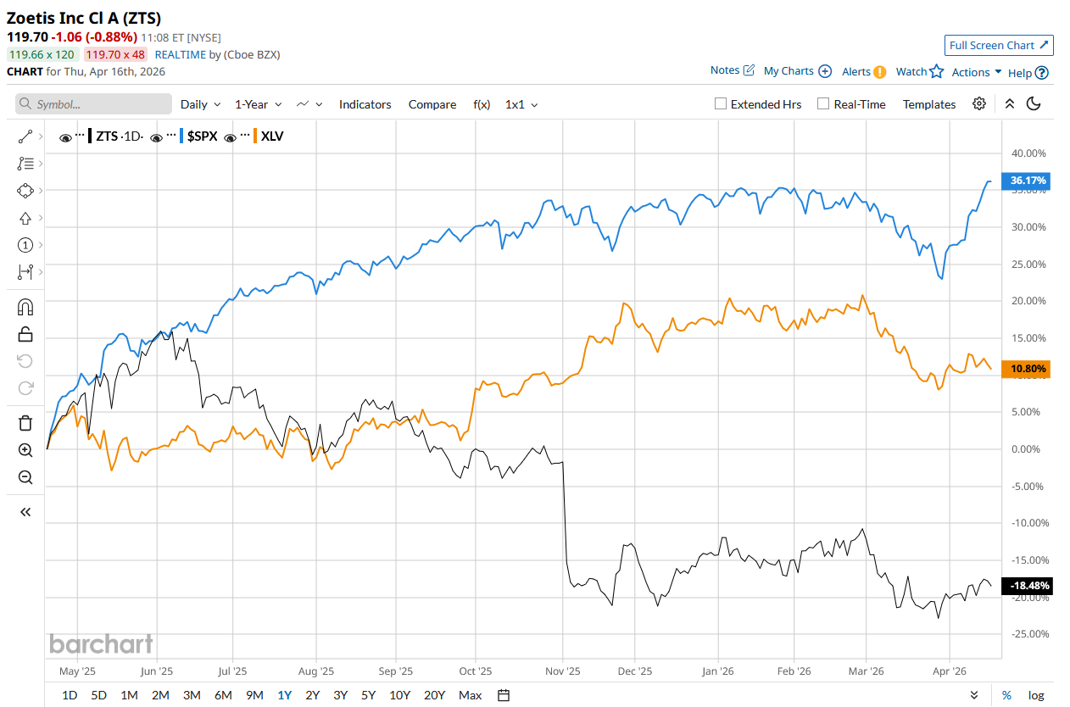Select the trend line drawing tool
Screen dimensions: 1070x707
(x=25, y=136)
